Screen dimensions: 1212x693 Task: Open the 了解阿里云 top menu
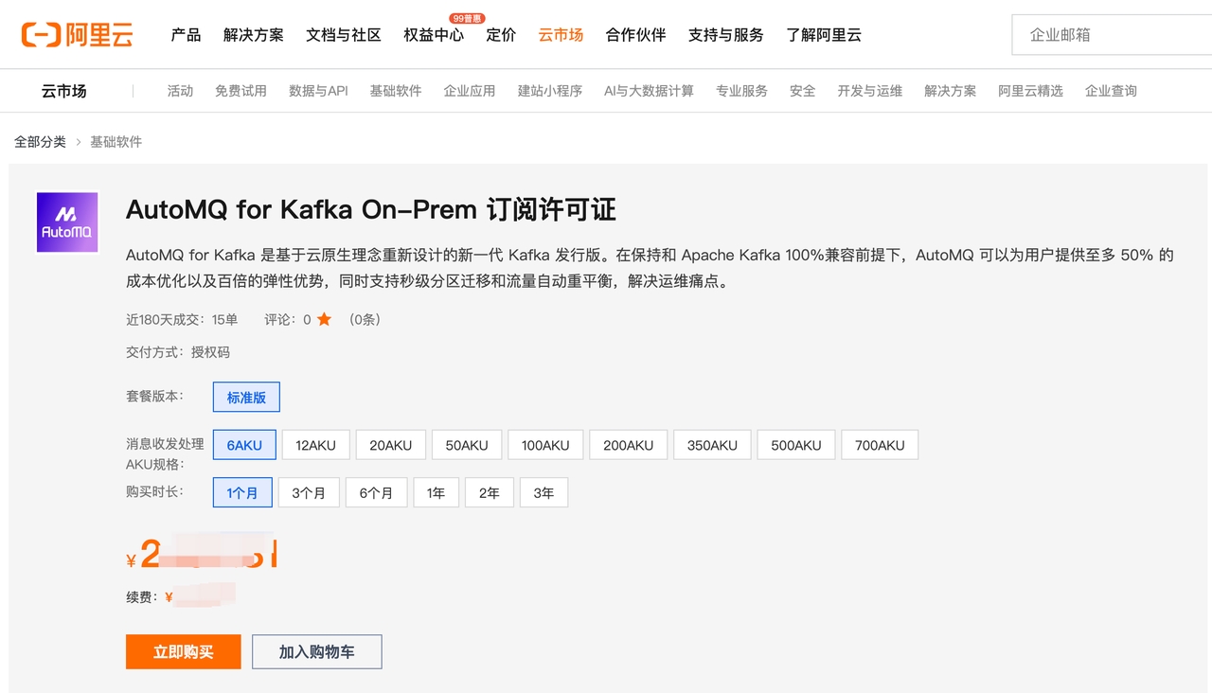click(824, 35)
